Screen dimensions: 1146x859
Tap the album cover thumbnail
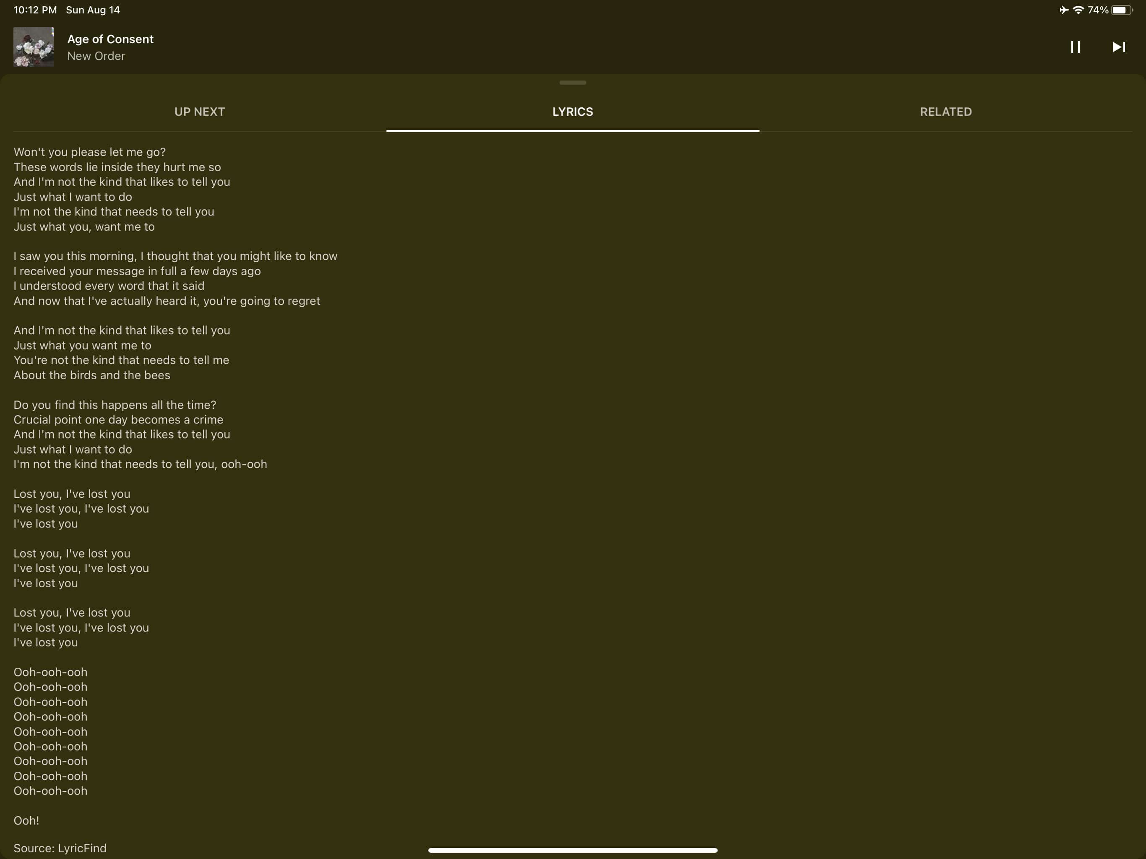tap(34, 47)
